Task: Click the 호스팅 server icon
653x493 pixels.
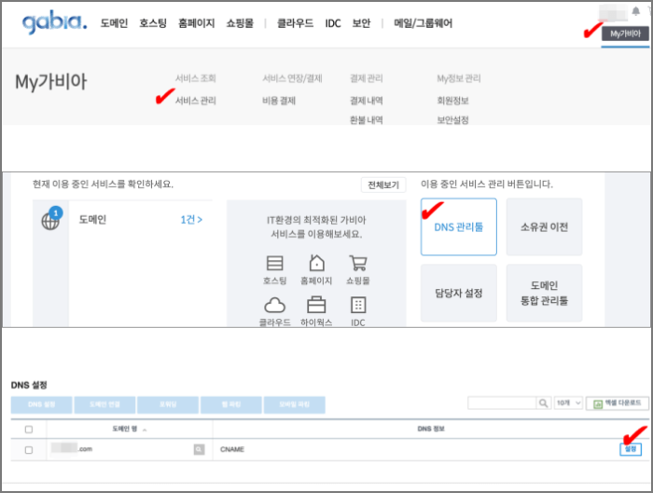Action: (275, 263)
